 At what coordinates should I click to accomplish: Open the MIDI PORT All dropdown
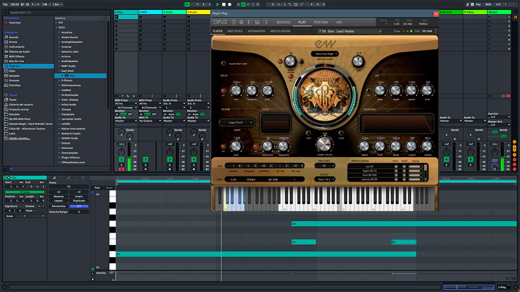325,166
